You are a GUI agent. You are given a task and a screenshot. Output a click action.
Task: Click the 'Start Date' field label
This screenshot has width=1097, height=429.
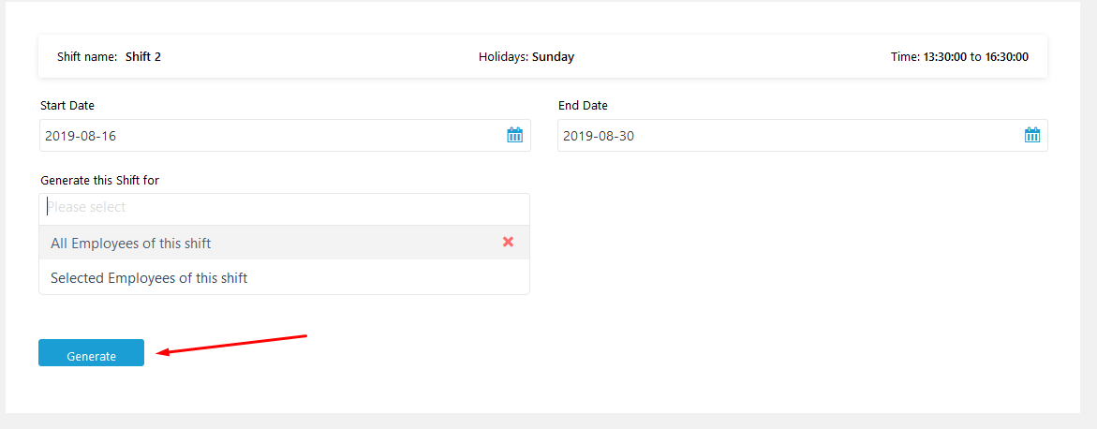pos(67,106)
